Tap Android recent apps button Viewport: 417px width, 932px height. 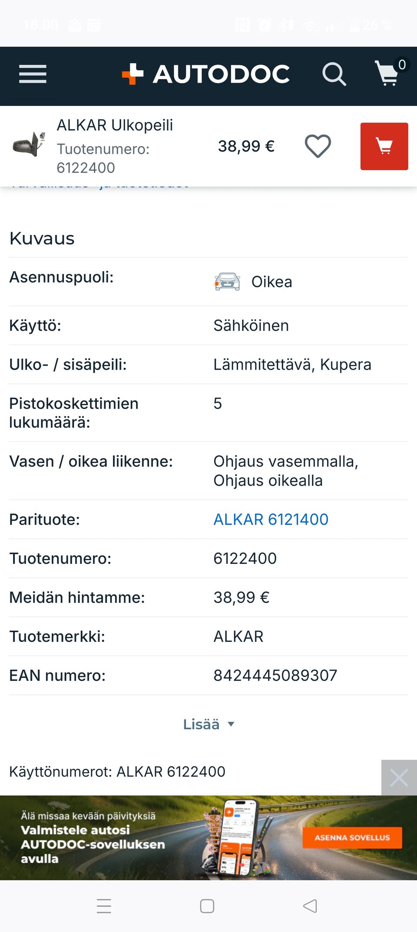104,906
